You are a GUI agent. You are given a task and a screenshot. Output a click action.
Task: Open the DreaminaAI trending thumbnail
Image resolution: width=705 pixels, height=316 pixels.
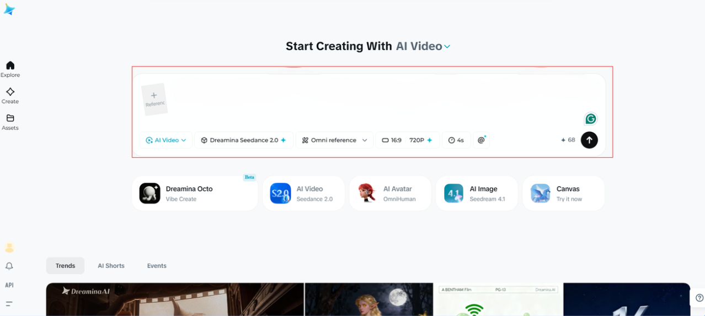pyautogui.click(x=175, y=299)
